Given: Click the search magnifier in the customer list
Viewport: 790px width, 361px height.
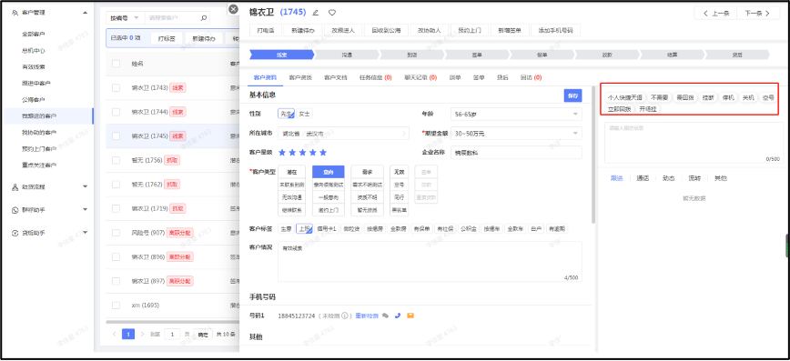Looking at the screenshot, I should point(204,18).
